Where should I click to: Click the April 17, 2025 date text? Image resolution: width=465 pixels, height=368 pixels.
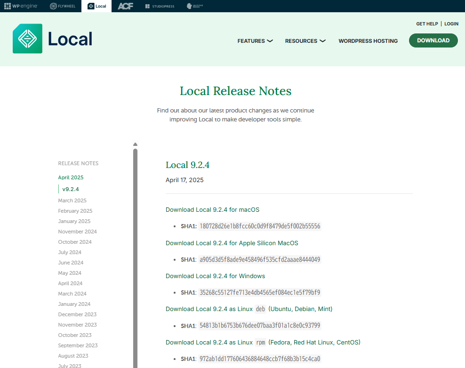pos(184,180)
